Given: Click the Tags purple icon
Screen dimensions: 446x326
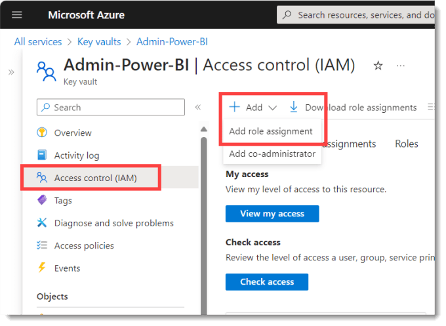Looking at the screenshot, I should pos(42,200).
